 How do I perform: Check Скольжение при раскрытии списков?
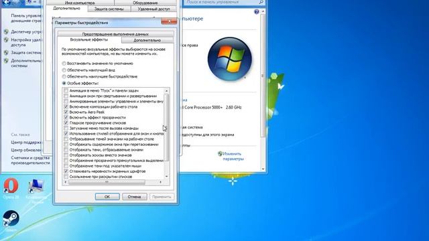coord(66,177)
